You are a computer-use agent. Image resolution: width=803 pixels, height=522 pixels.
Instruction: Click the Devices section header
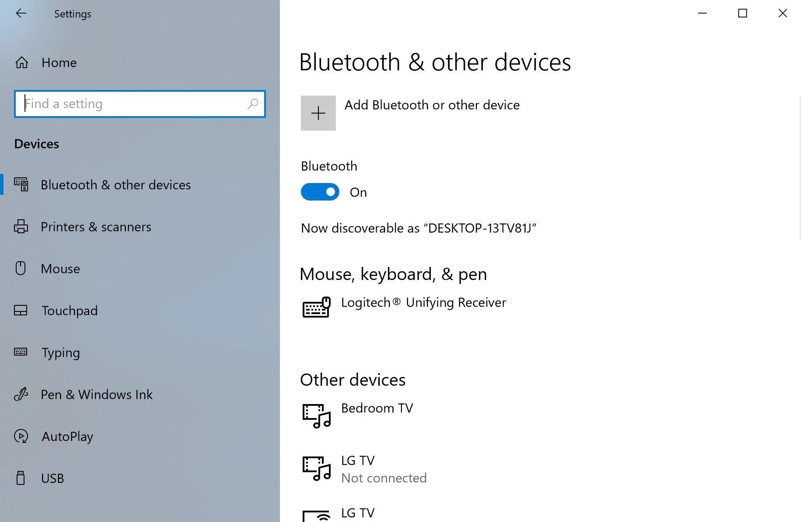tap(37, 144)
